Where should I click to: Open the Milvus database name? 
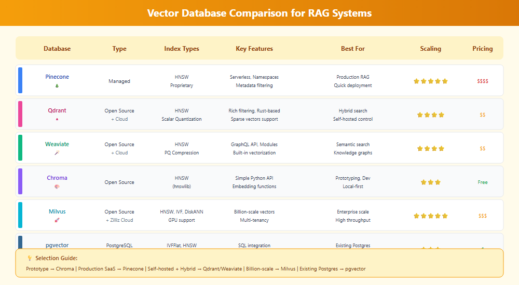[57, 211]
